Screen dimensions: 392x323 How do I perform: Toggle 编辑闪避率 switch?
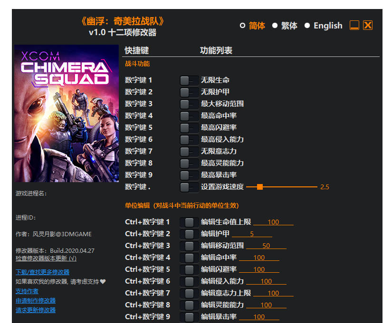tap(189, 269)
